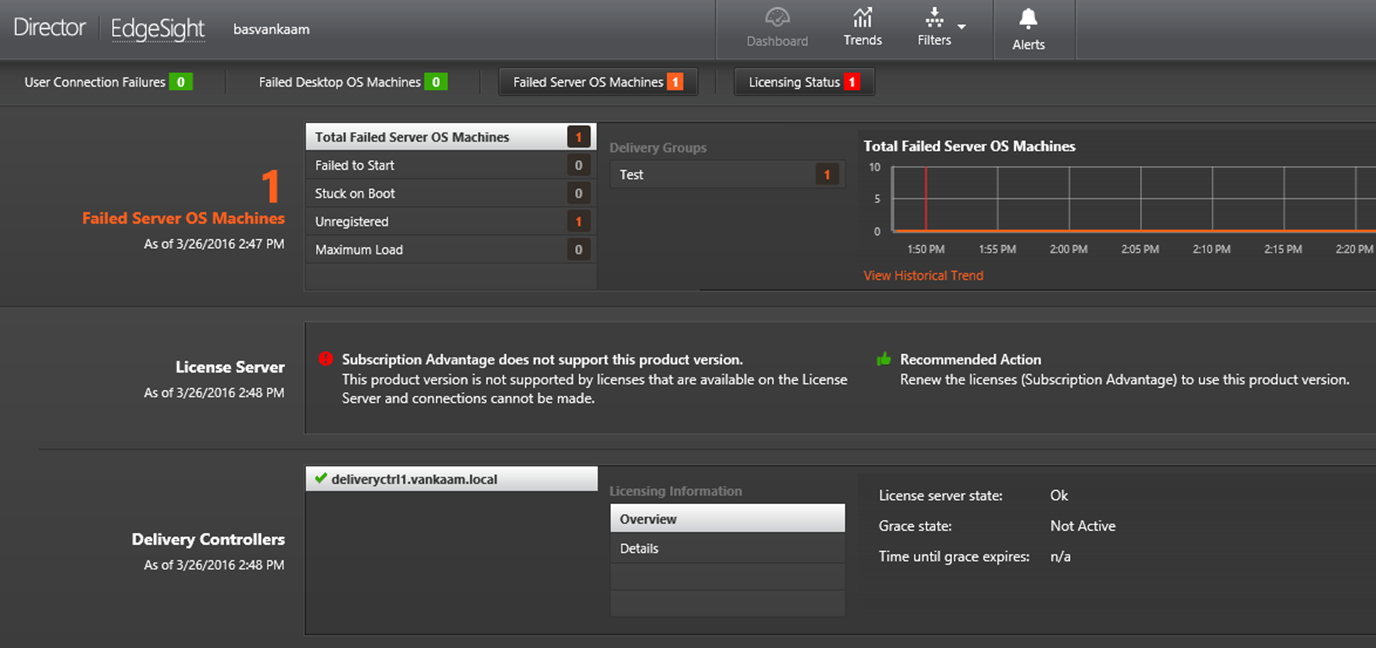
Task: Click the basvankaam username
Action: coord(272,29)
